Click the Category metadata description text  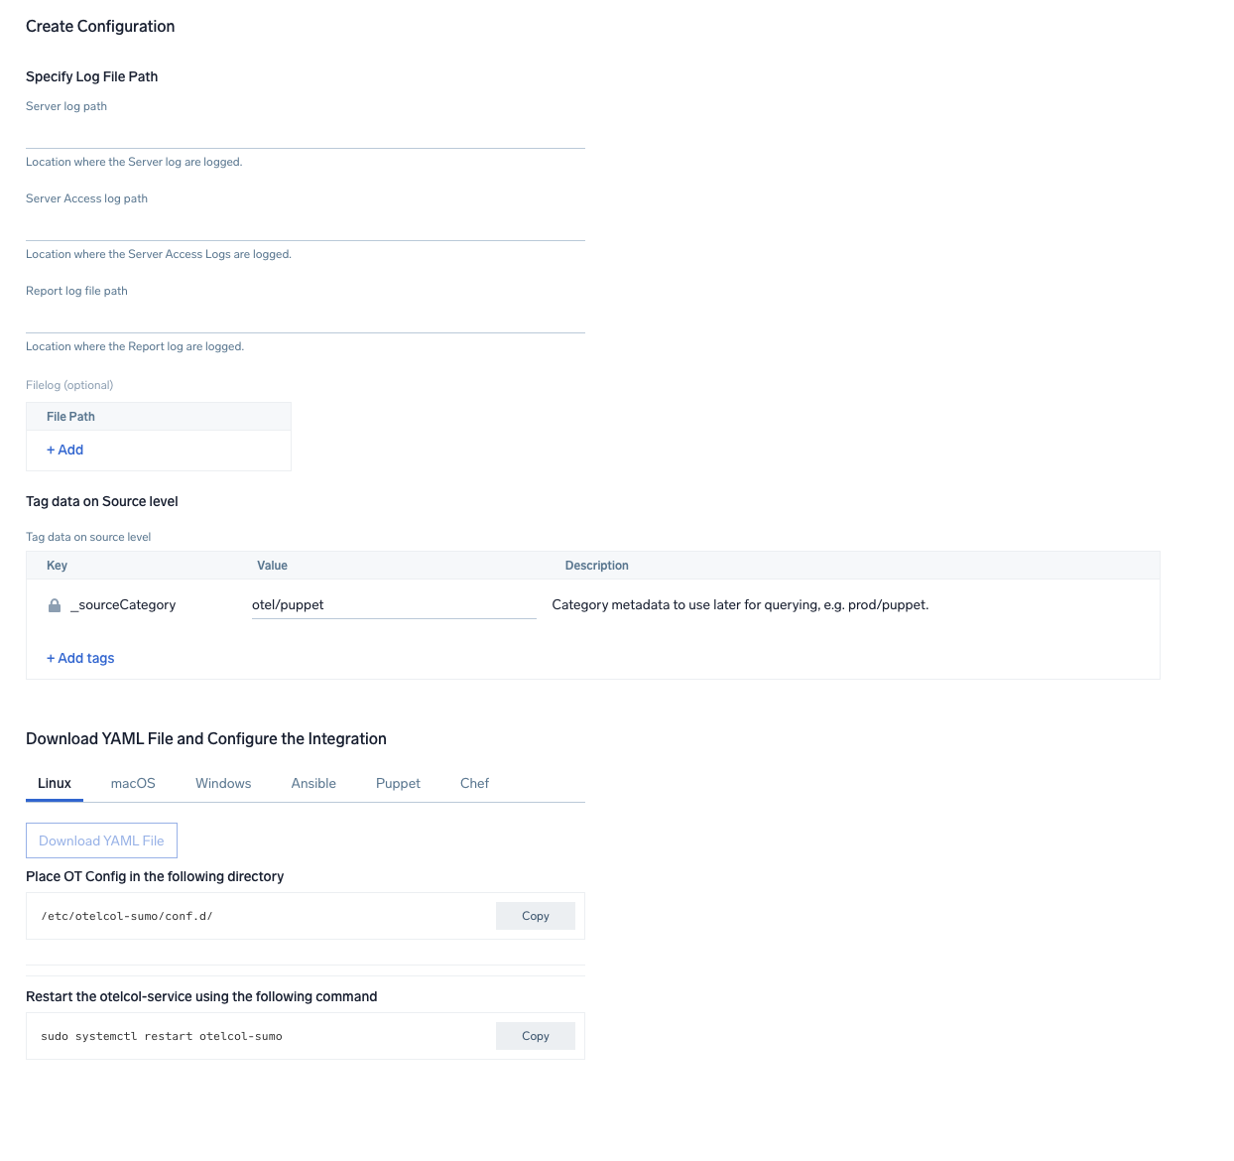pyautogui.click(x=740, y=605)
